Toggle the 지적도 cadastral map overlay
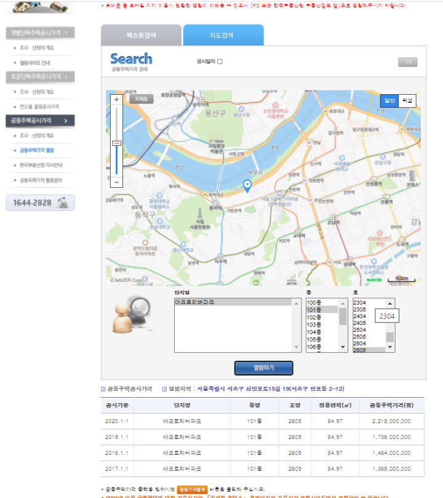 tap(142, 99)
